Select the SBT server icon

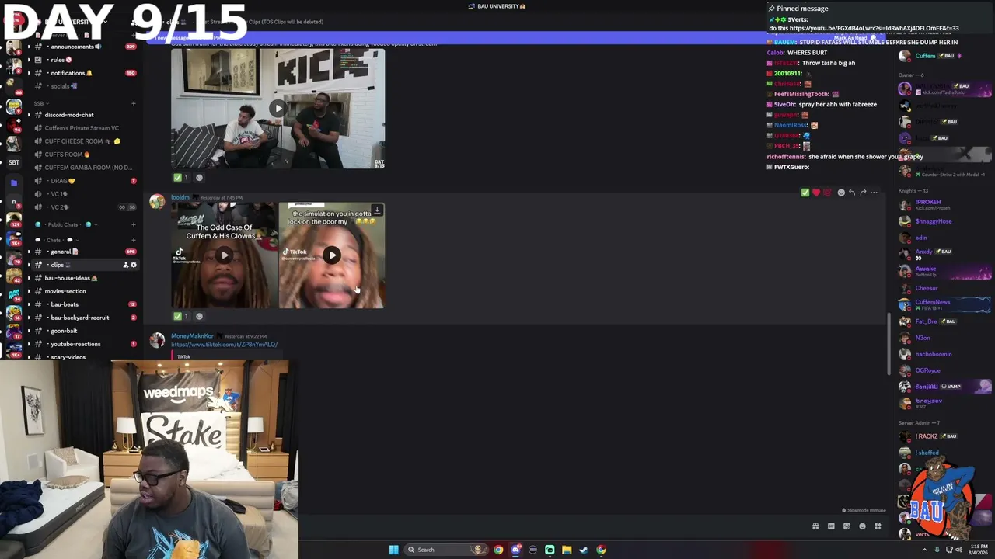(13, 162)
